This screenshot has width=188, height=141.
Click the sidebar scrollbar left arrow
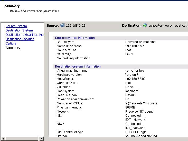(x=3, y=138)
